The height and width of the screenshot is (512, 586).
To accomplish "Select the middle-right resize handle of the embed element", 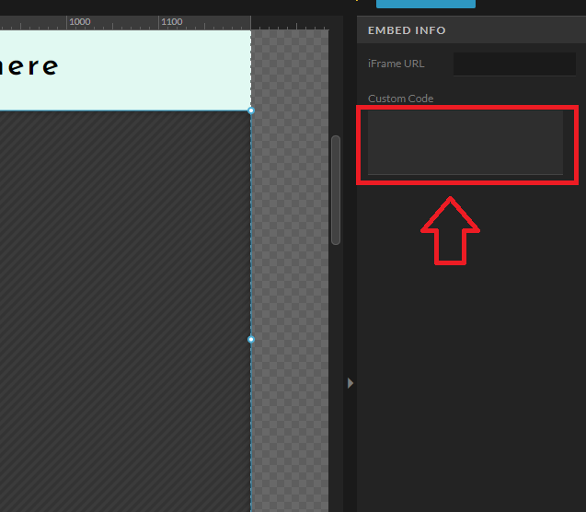I will click(x=251, y=339).
